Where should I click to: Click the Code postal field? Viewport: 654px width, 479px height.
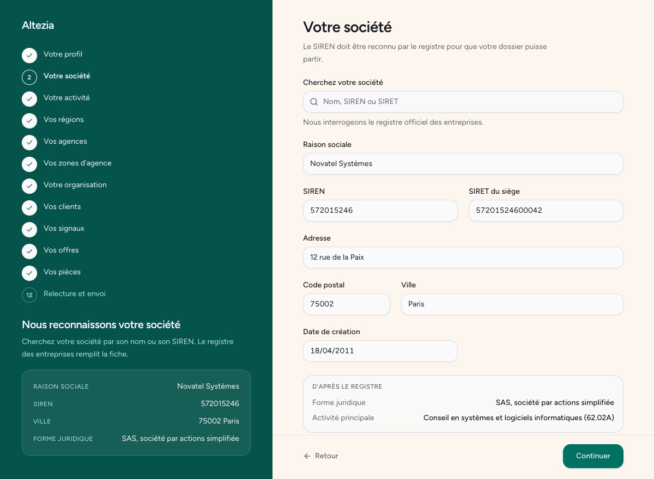tap(347, 304)
